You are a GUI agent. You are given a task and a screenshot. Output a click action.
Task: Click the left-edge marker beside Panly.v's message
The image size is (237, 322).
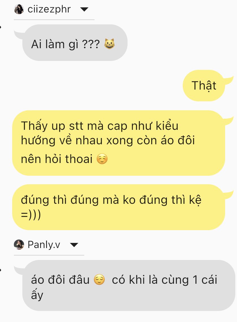[1, 270]
